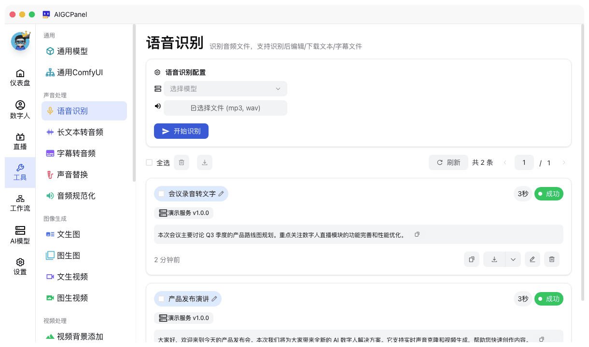The height and width of the screenshot is (347, 589).
Task: Open the 数字人 section
Action: point(20,110)
